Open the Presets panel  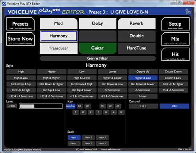point(20,24)
